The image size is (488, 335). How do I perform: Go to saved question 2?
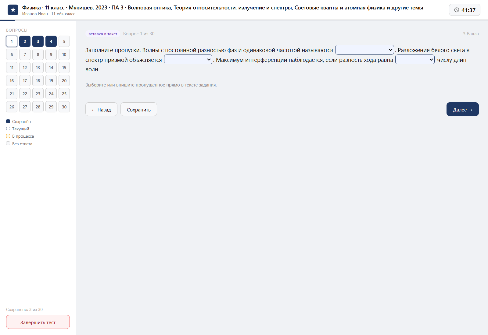(x=25, y=41)
